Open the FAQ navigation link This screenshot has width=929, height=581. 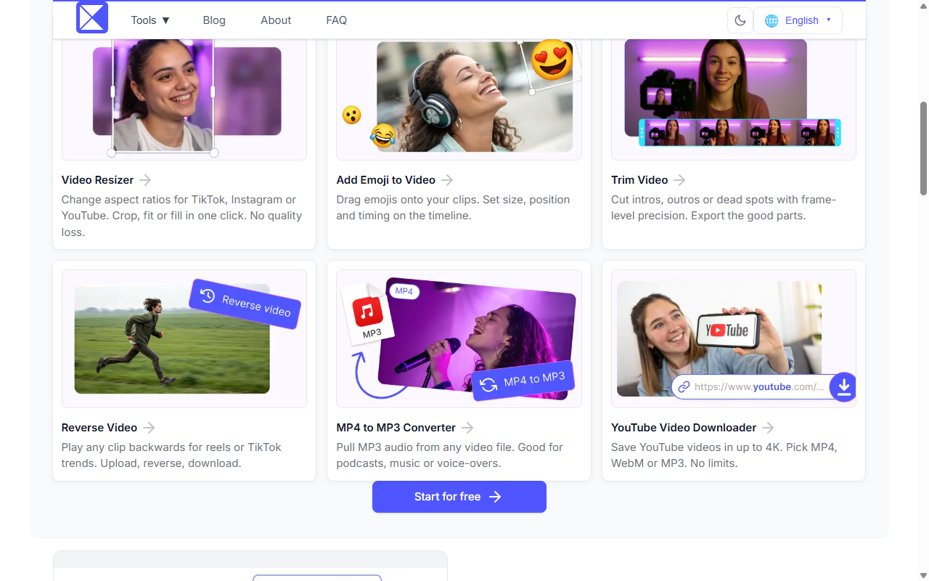pyautogui.click(x=337, y=20)
